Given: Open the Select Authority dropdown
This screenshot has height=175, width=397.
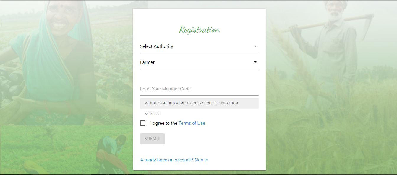Looking at the screenshot, I should point(199,46).
